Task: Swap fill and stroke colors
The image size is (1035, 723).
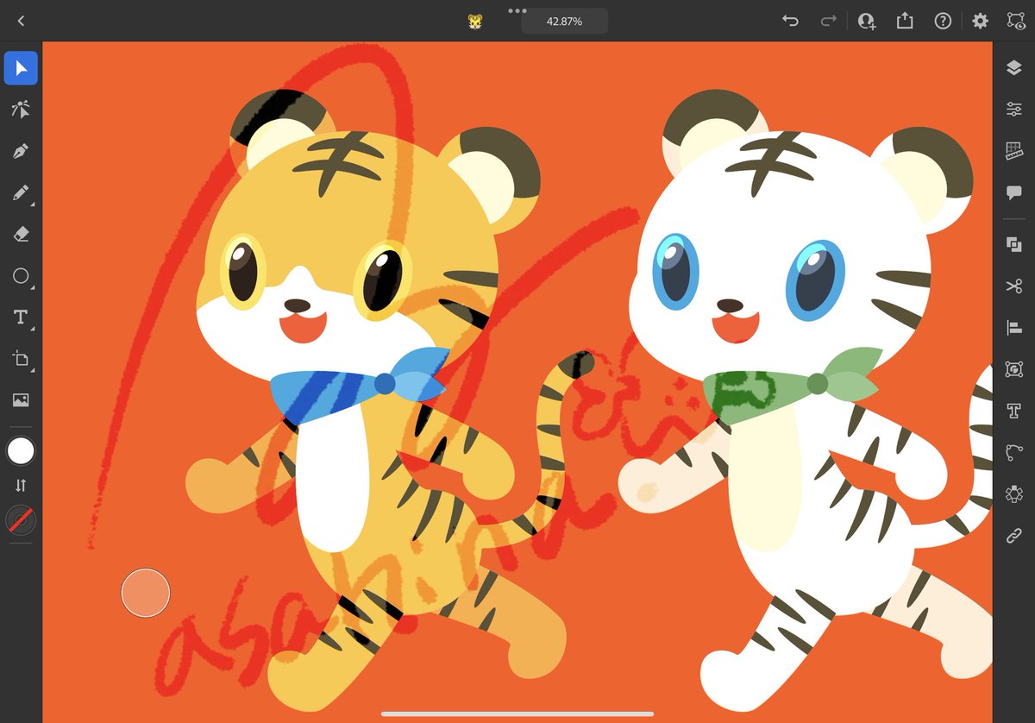Action: point(21,486)
